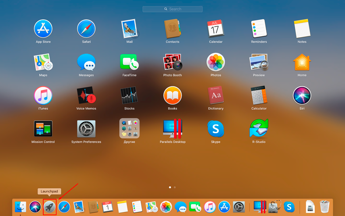The height and width of the screenshot is (216, 345).
Task: Open the Stocks app
Action: [130, 96]
